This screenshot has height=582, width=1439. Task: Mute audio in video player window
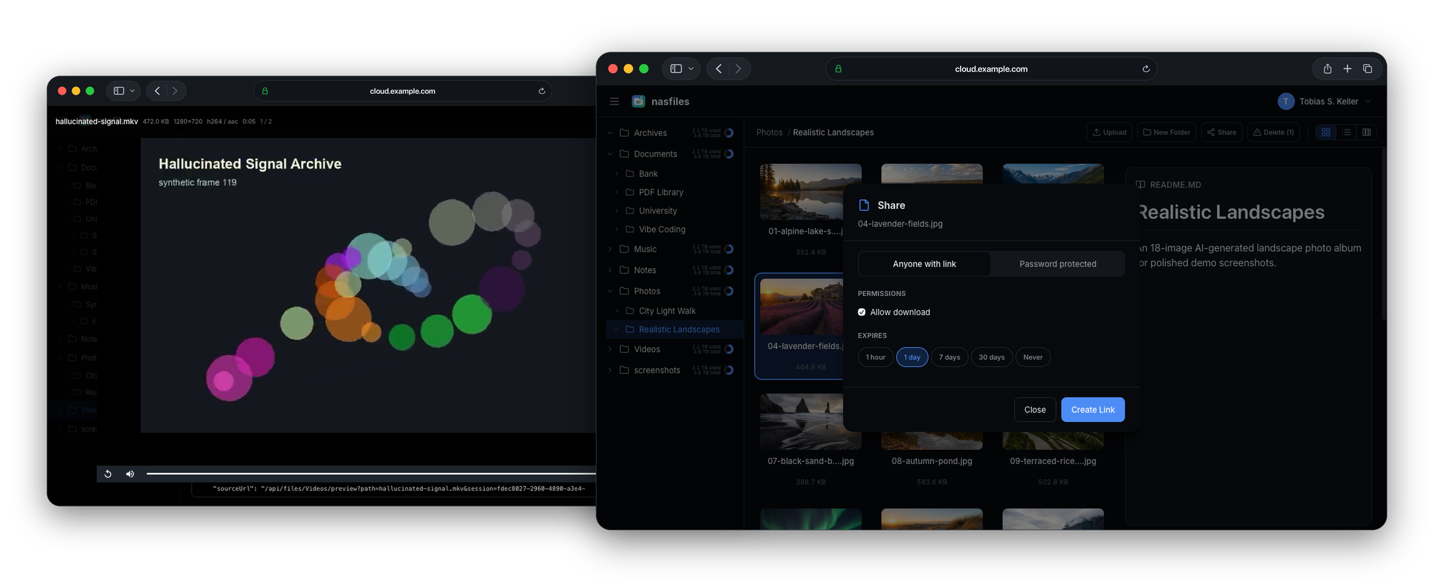[x=130, y=474]
